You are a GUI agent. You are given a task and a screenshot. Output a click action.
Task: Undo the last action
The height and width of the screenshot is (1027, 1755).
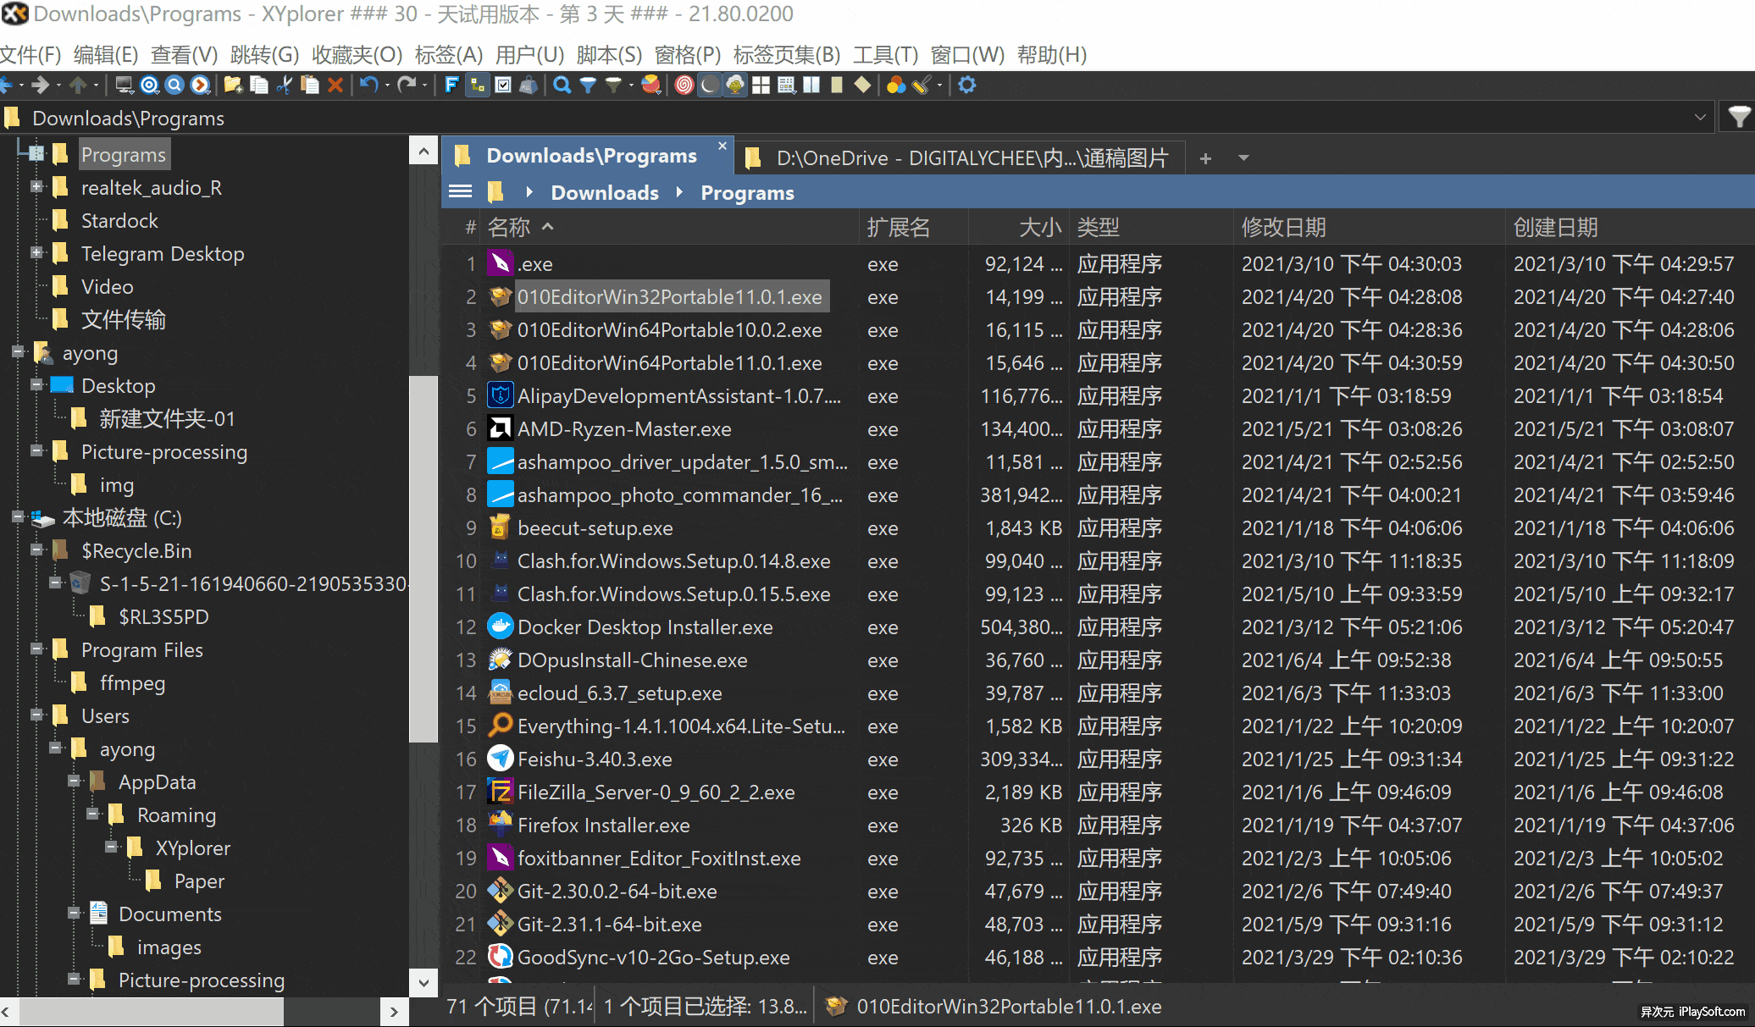click(368, 85)
